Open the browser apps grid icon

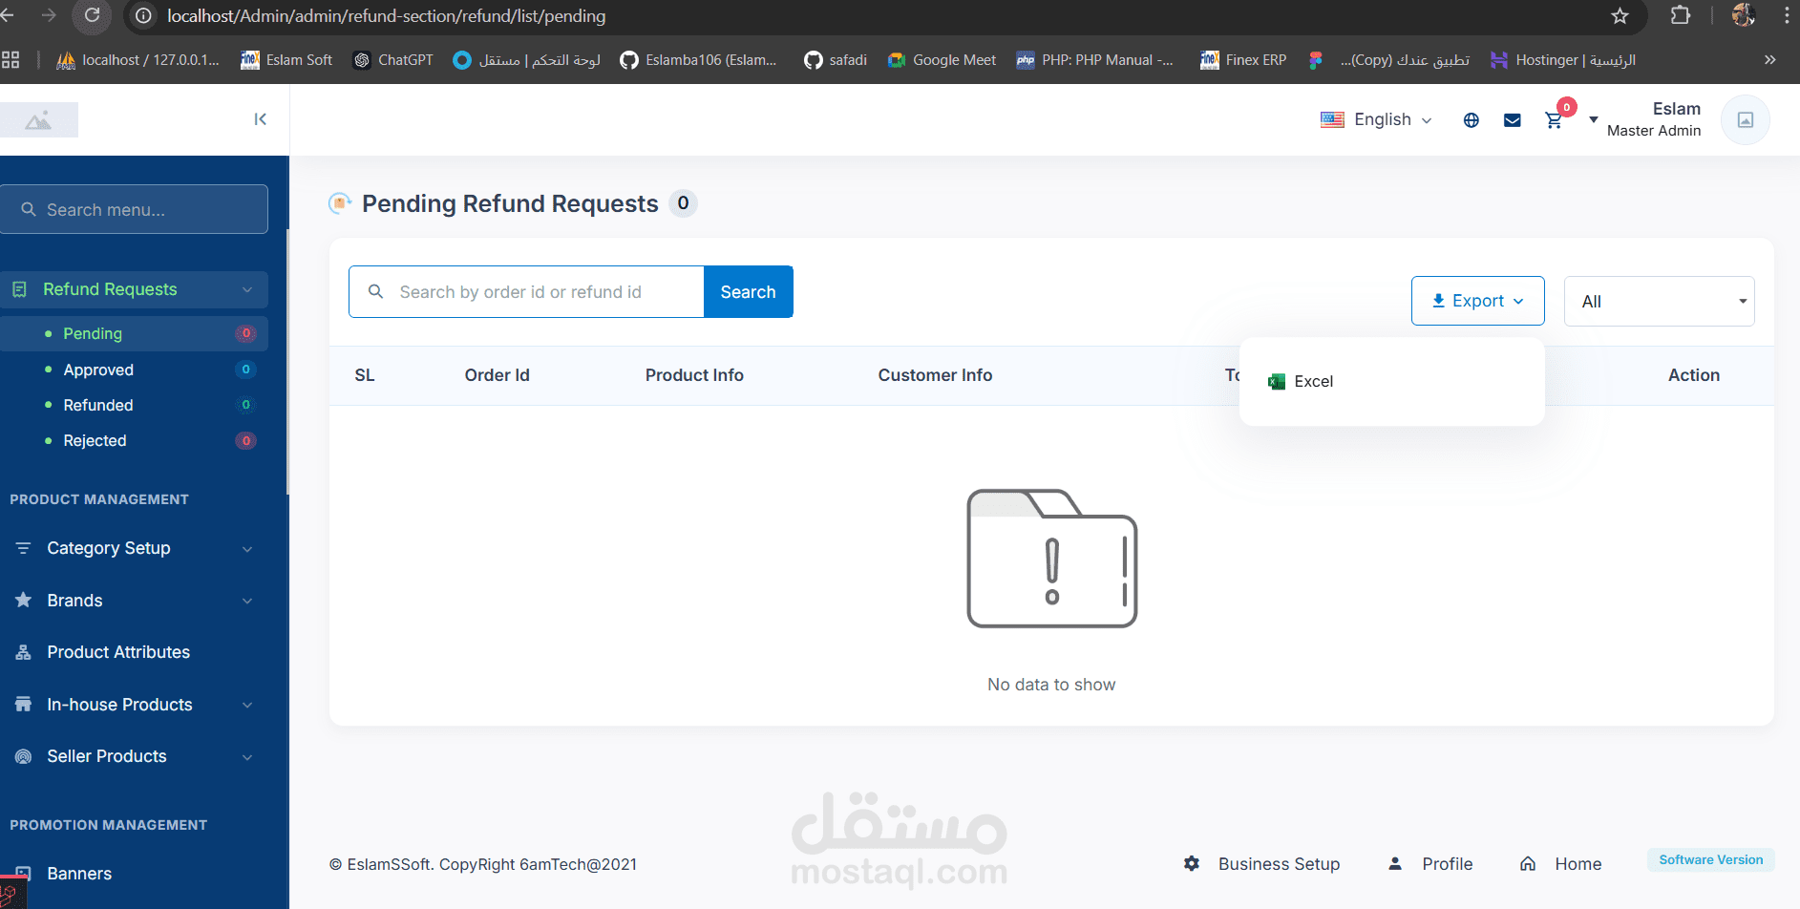[x=11, y=60]
